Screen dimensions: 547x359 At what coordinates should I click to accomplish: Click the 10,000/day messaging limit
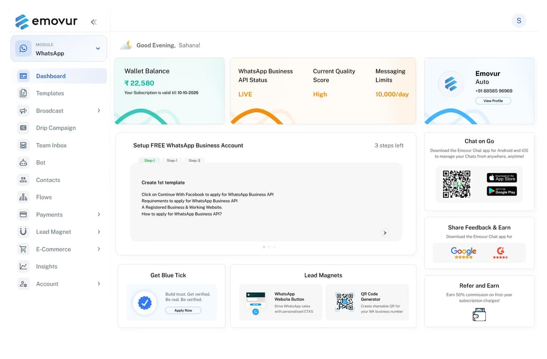[x=392, y=94]
